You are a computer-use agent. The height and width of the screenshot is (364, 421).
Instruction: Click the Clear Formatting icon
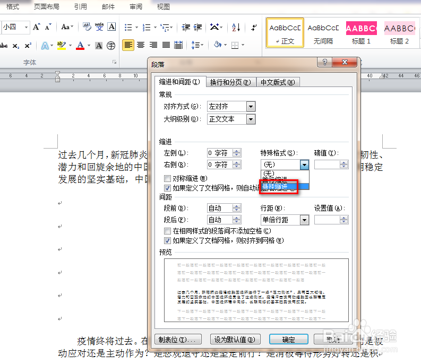87,27
